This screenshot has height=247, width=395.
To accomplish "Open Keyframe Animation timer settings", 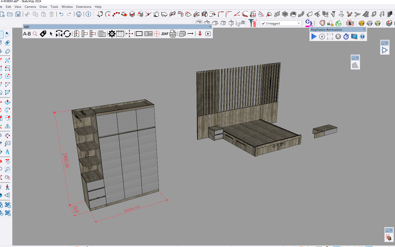I will tap(346, 37).
